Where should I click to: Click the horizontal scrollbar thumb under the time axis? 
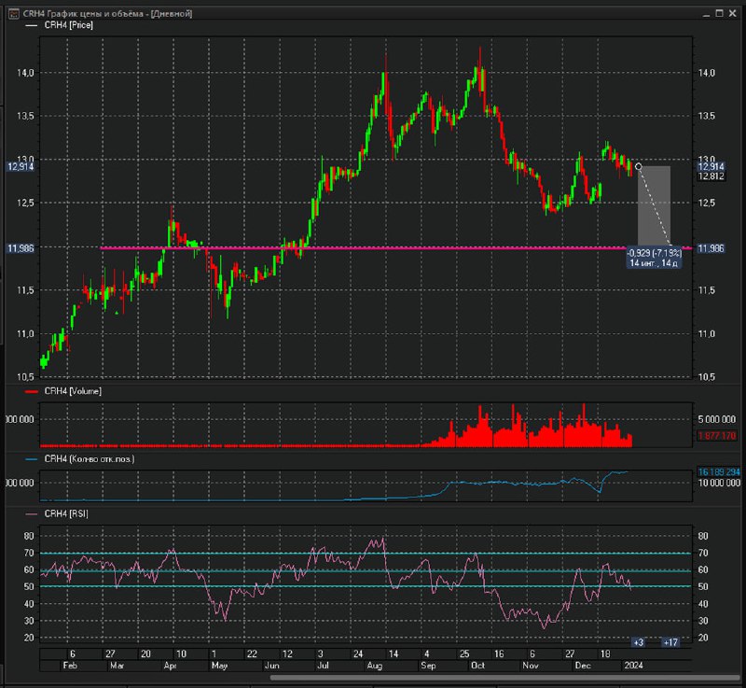504,678
